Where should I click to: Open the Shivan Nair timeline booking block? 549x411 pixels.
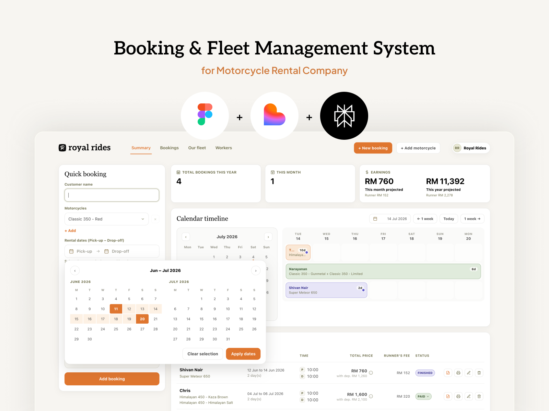(326, 290)
